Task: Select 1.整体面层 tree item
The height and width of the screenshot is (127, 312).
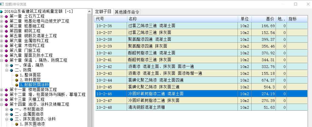Action: pyautogui.click(x=30, y=75)
